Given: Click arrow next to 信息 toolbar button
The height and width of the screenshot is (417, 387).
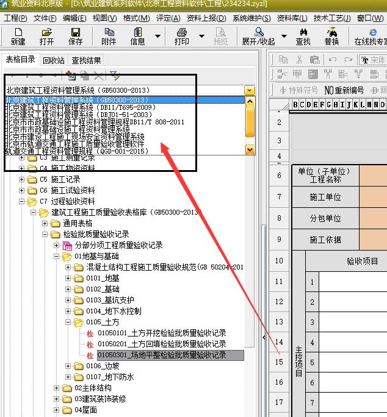Looking at the screenshot, I should click(x=158, y=37).
